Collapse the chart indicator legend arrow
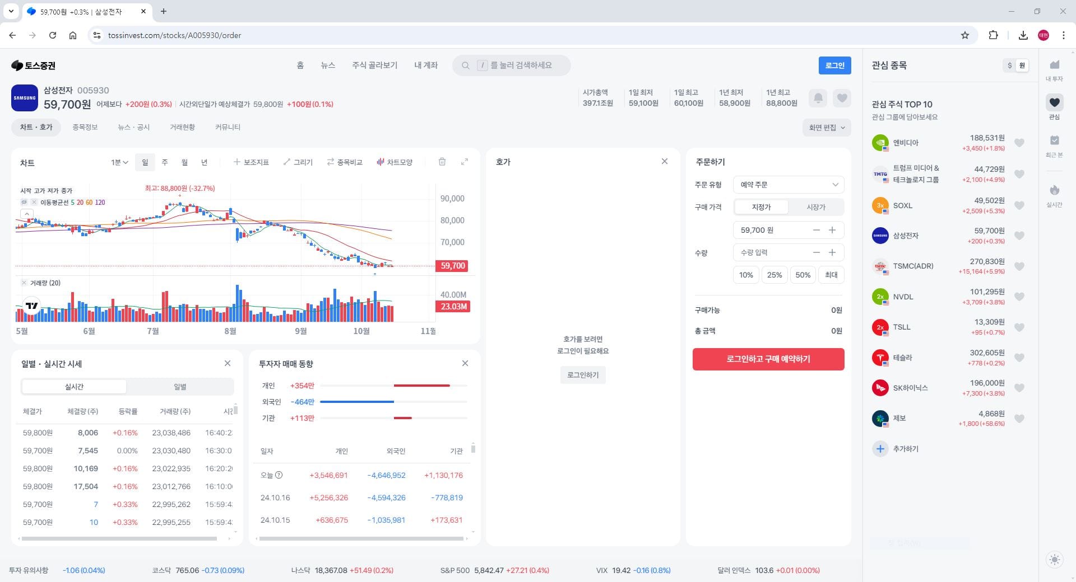The height and width of the screenshot is (582, 1076). pyautogui.click(x=26, y=214)
